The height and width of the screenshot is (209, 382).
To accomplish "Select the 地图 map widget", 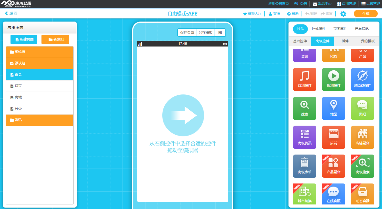I will [333, 108].
